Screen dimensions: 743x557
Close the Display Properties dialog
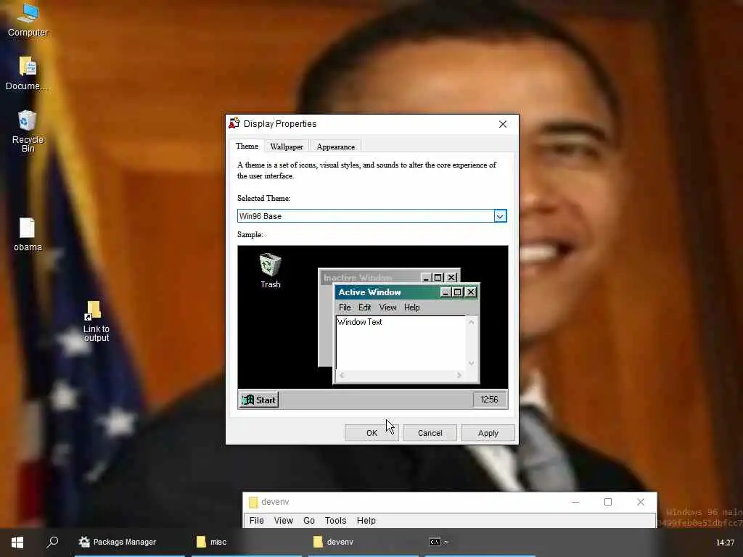click(x=503, y=124)
